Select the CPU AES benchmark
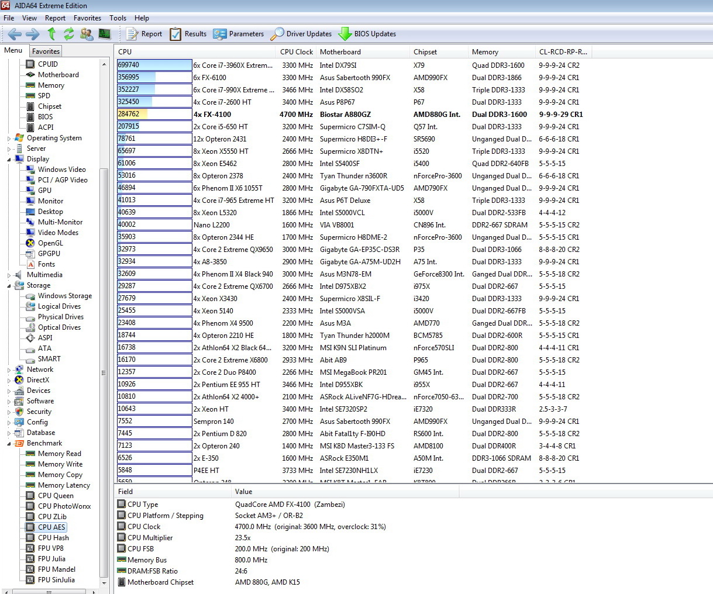 51,527
